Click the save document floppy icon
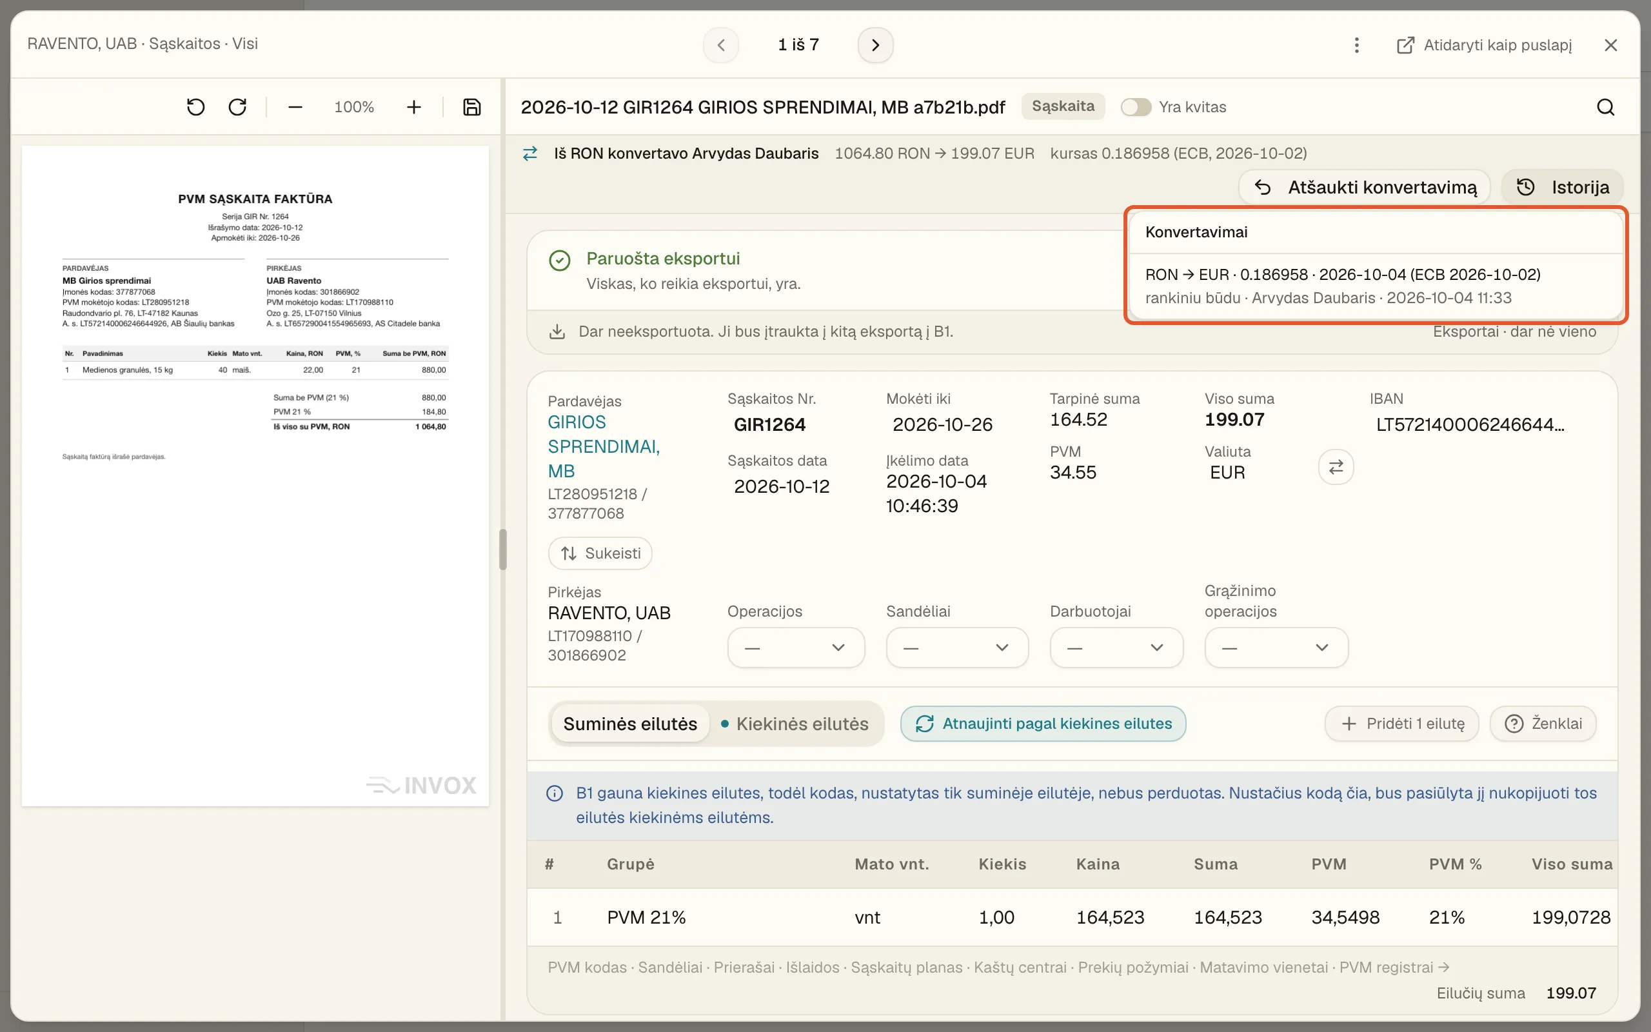This screenshot has height=1032, width=1651. pyautogui.click(x=471, y=107)
